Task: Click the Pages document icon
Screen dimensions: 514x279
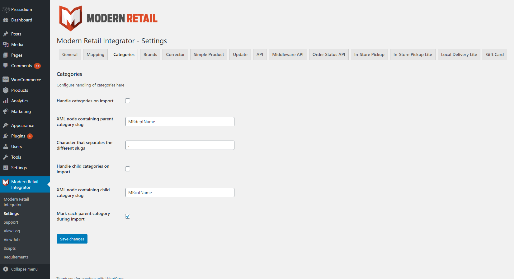Action: (6, 55)
